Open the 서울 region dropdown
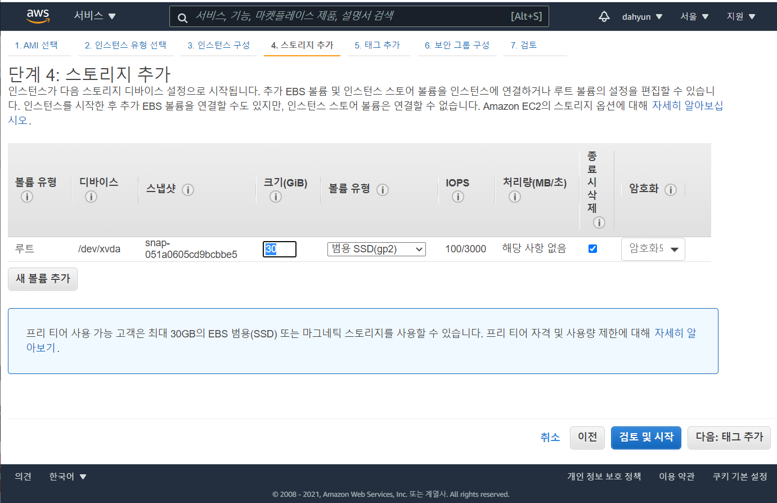This screenshot has height=503, width=777. coord(694,17)
